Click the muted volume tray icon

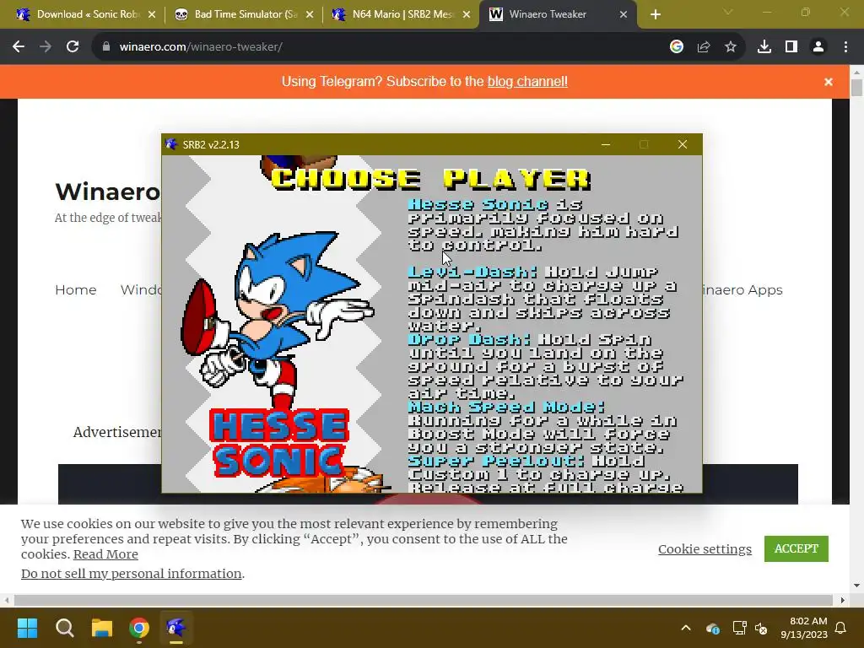(x=761, y=628)
